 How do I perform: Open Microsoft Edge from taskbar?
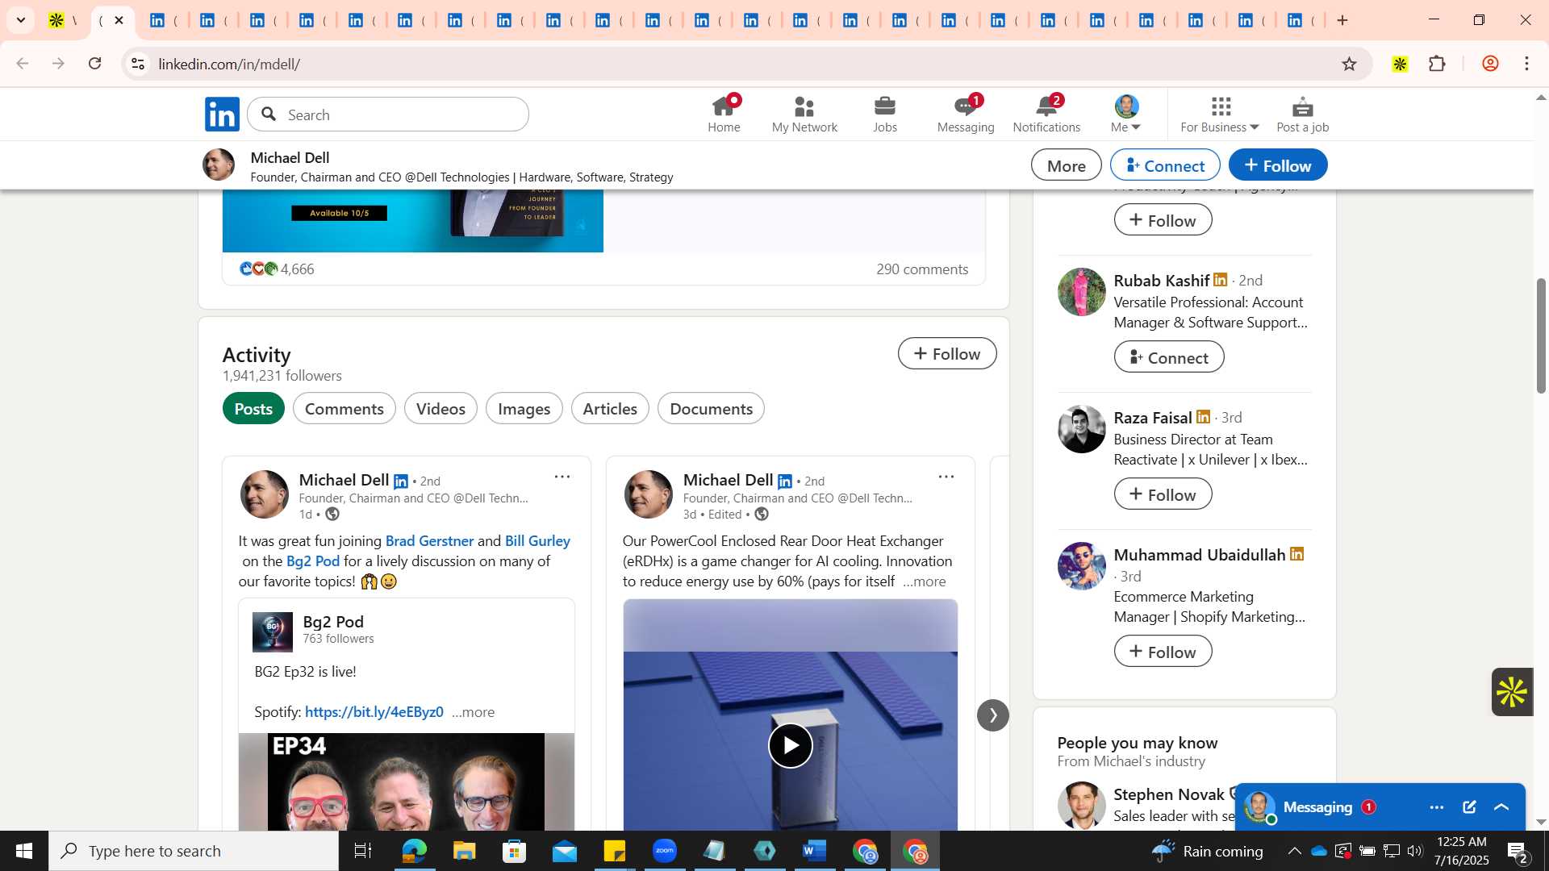tap(414, 851)
